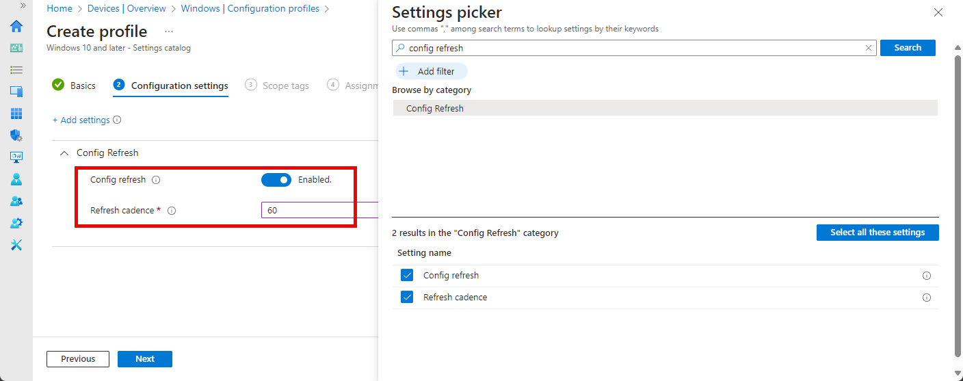Open Tenant administration gear-person icon
Image resolution: width=963 pixels, height=381 pixels.
point(16,223)
